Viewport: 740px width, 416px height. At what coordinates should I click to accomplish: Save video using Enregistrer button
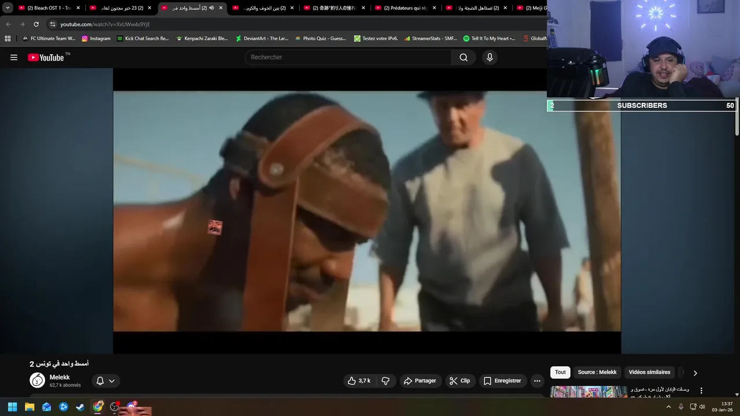pyautogui.click(x=502, y=381)
